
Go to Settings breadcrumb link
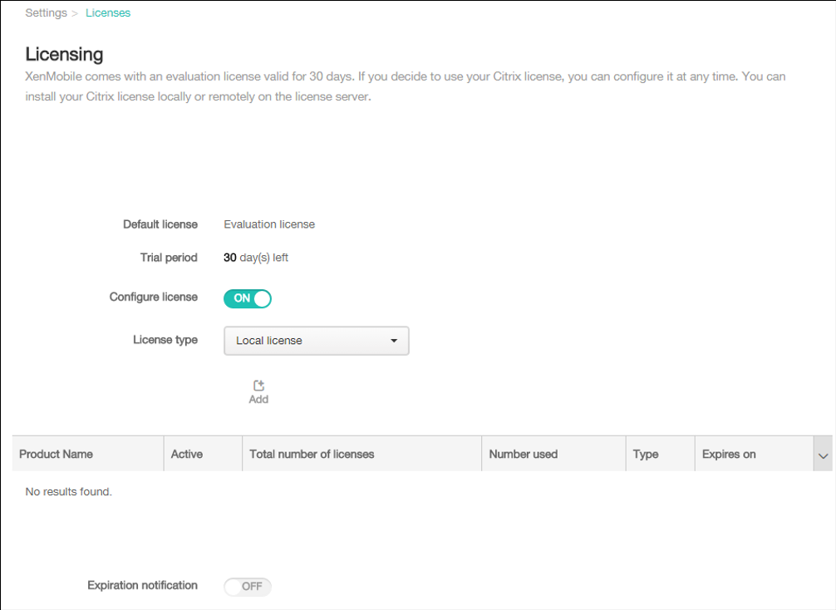tap(46, 13)
